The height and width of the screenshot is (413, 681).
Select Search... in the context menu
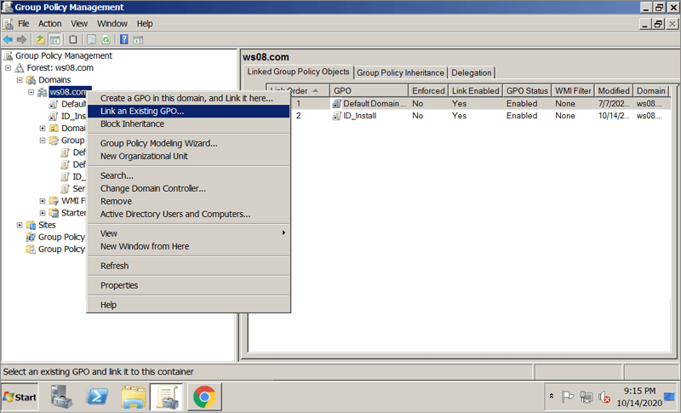188,175
